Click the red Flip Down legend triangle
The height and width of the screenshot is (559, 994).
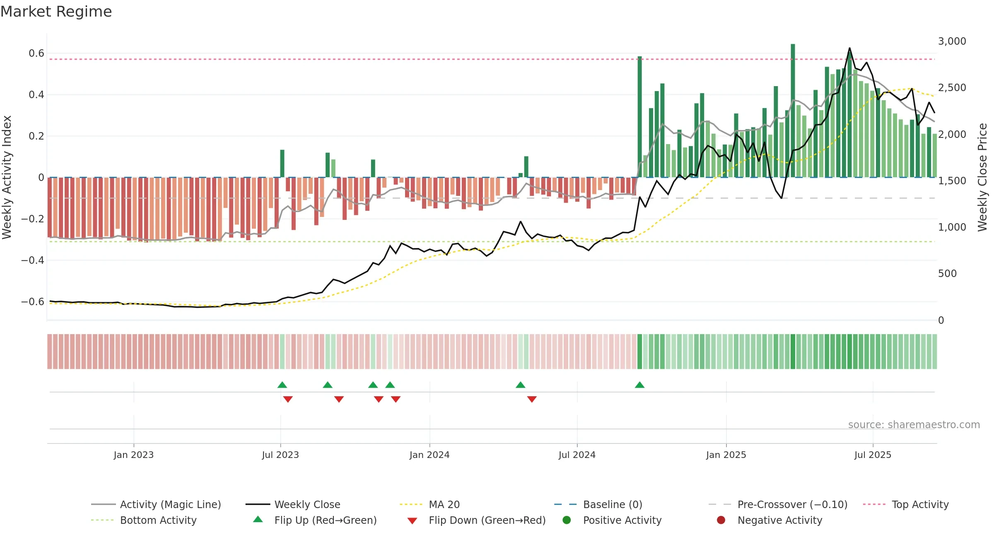(412, 520)
